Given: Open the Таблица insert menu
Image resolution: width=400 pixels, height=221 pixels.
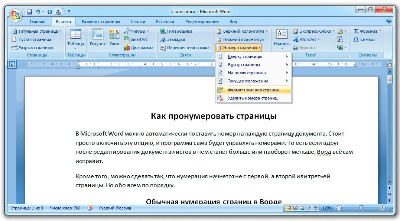Looking at the screenshot, I should click(x=75, y=39).
